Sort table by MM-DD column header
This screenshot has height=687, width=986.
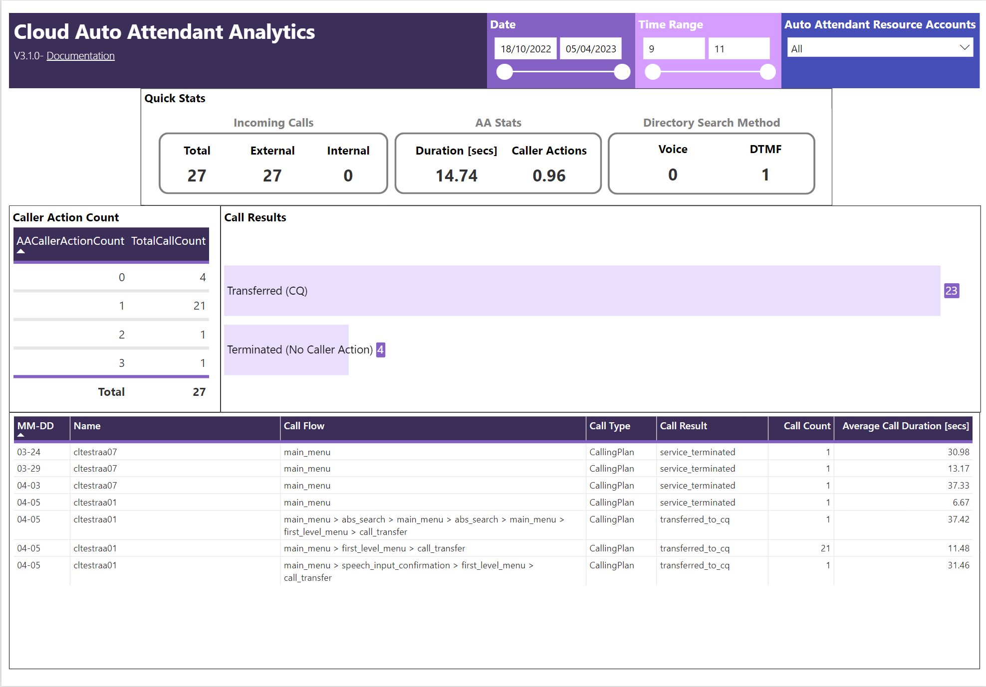pyautogui.click(x=35, y=426)
